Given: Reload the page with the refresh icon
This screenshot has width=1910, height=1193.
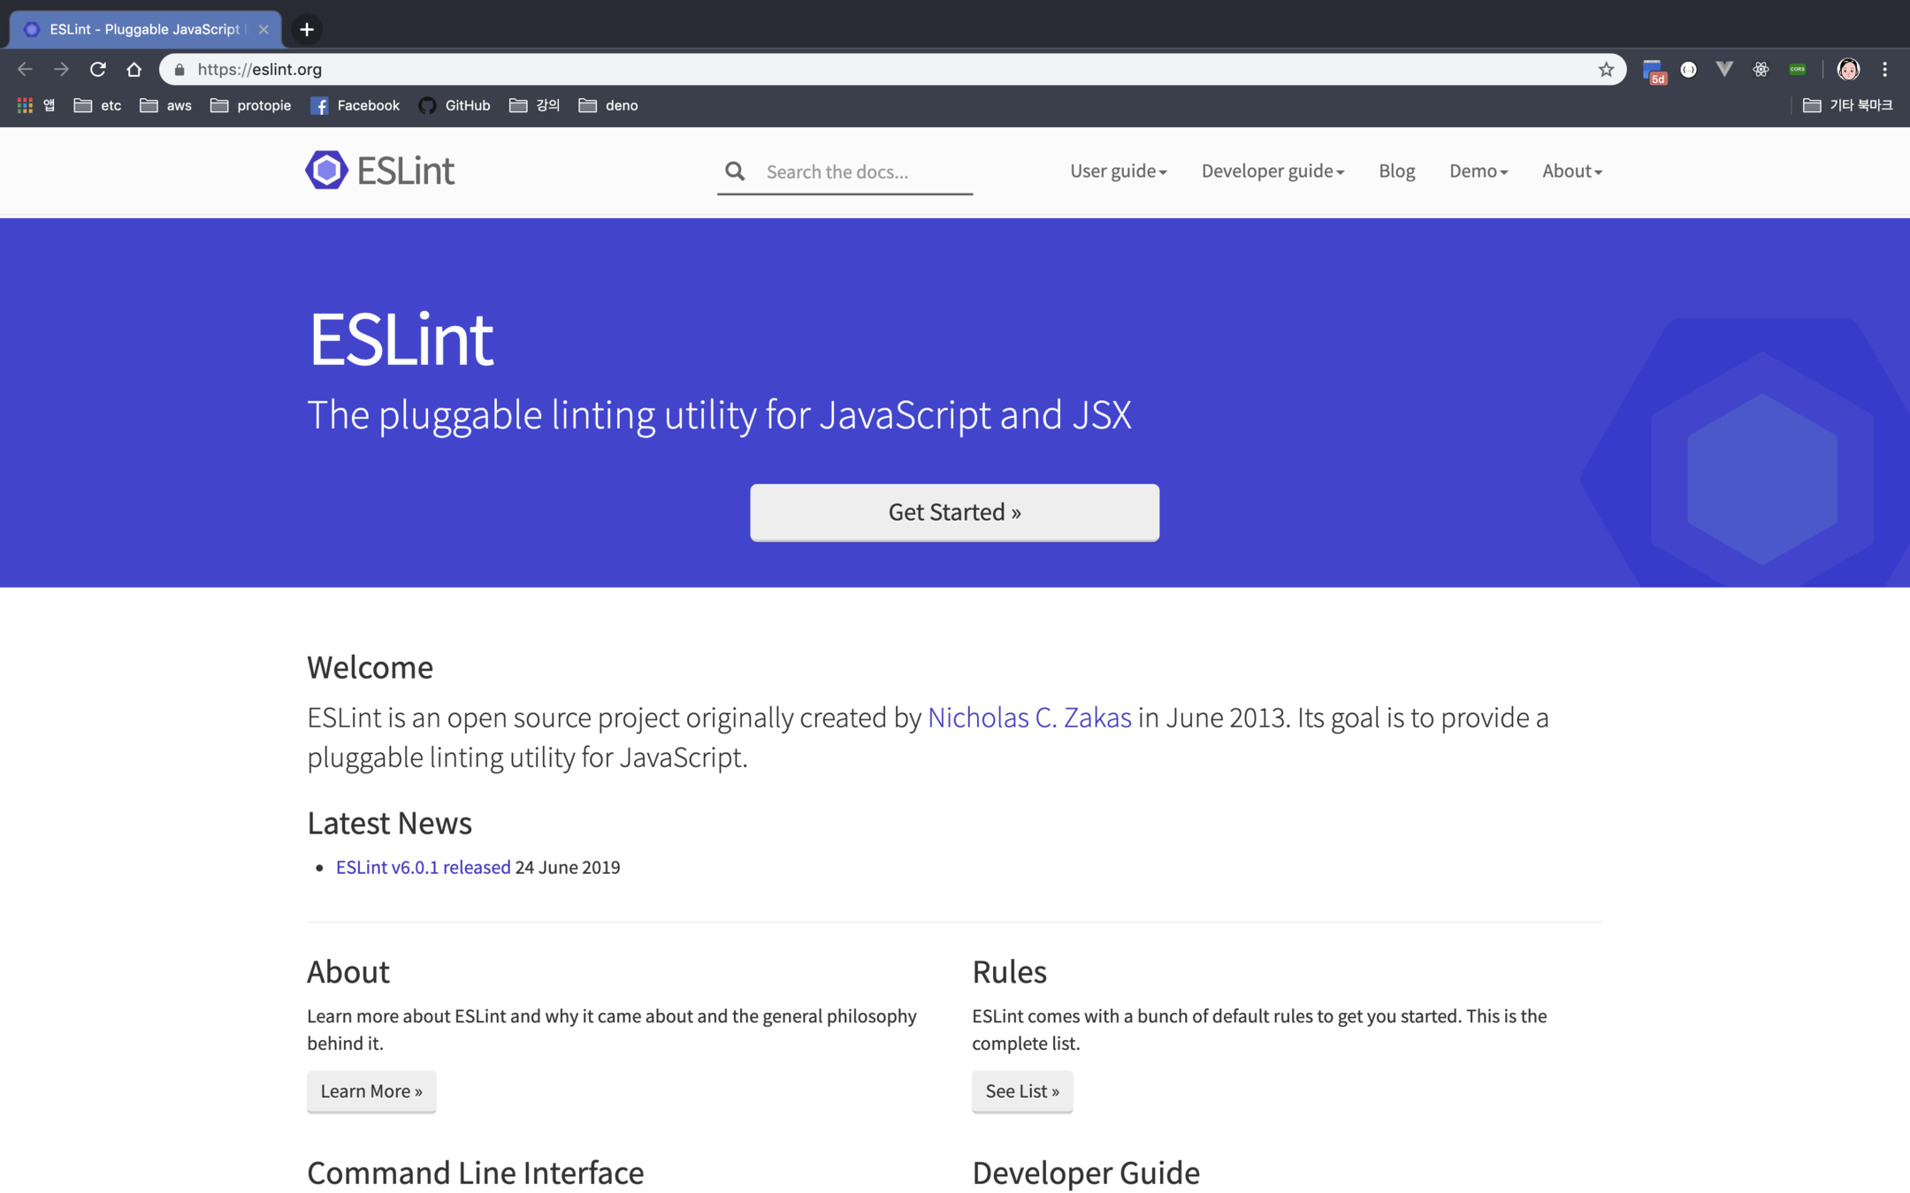Looking at the screenshot, I should coord(98,69).
